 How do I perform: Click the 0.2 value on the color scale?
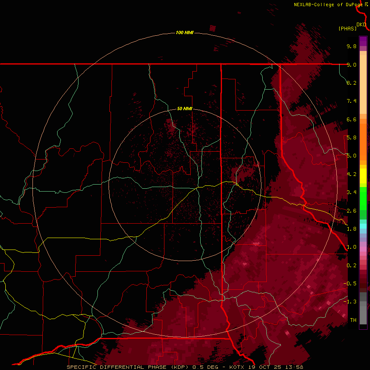coord(351,266)
